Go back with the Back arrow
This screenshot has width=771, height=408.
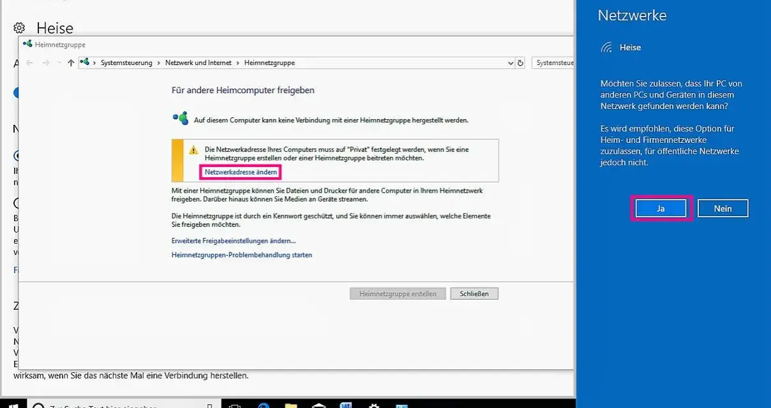tap(29, 63)
